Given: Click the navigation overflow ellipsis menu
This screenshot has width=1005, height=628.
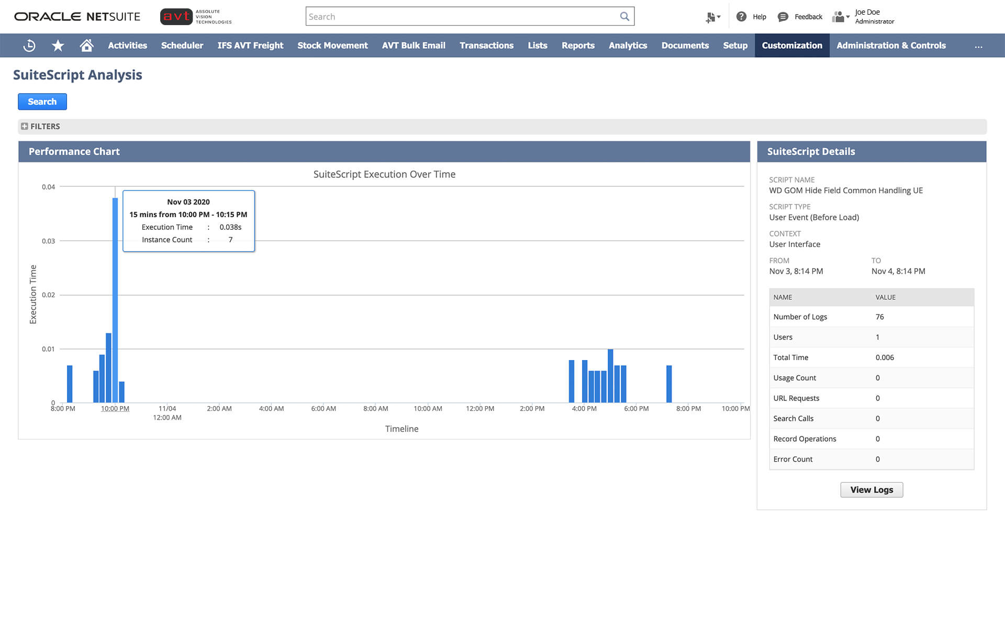Looking at the screenshot, I should 978,46.
